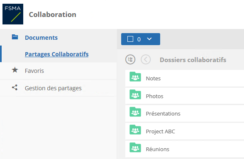Click the Gestion des partages share icon

tap(15, 88)
